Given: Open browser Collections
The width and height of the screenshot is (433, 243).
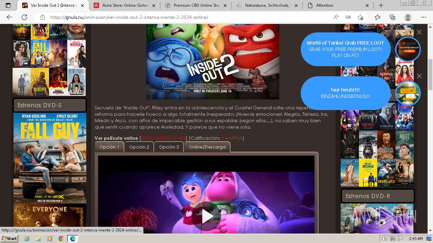Looking at the screenshot, I should (392, 17).
